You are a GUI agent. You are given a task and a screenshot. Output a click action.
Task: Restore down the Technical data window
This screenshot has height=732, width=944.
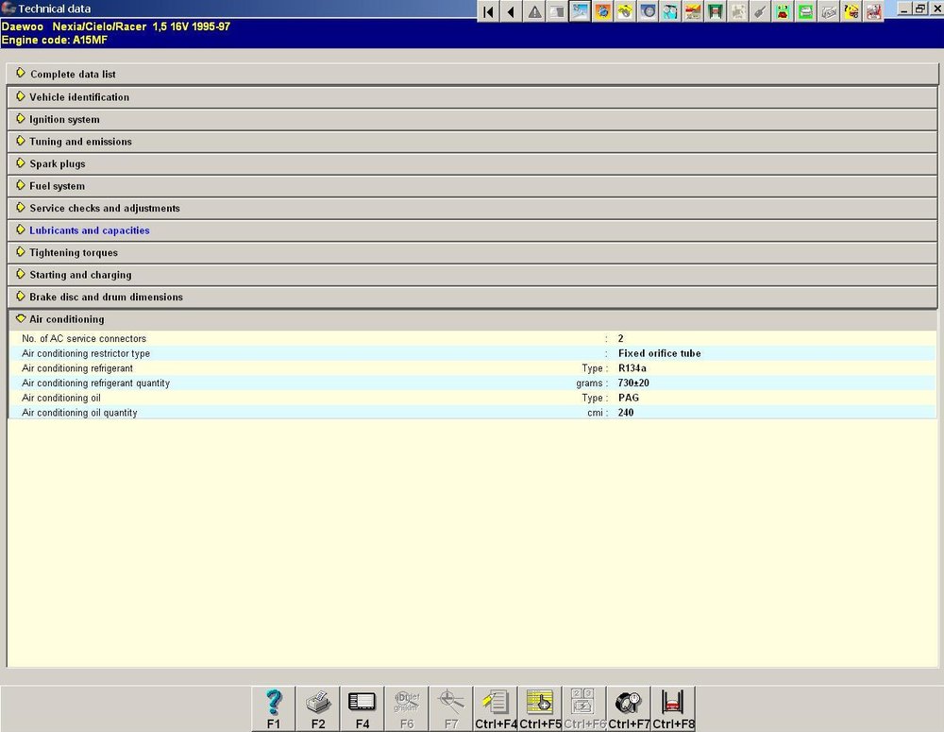tap(919, 9)
